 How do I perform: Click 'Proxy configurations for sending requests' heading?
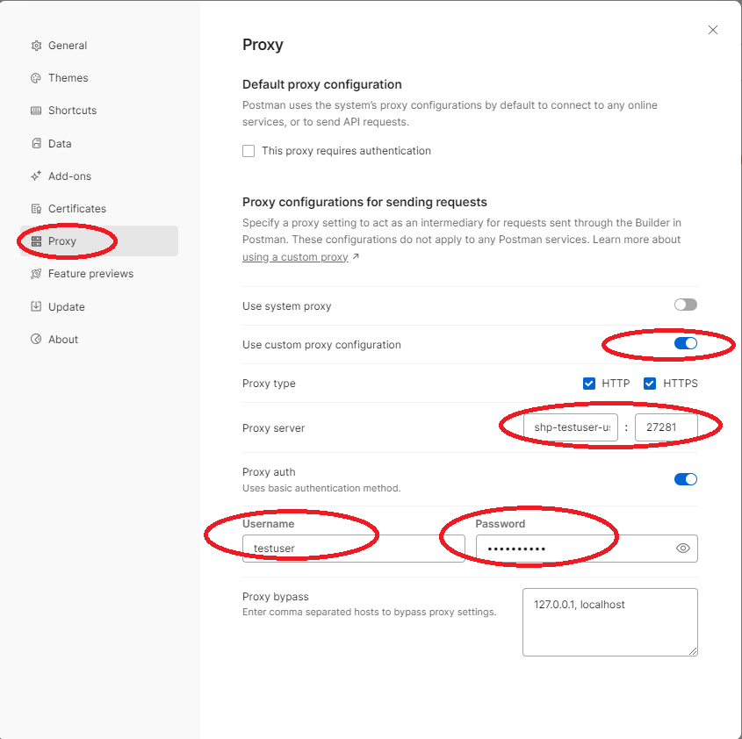[364, 202]
